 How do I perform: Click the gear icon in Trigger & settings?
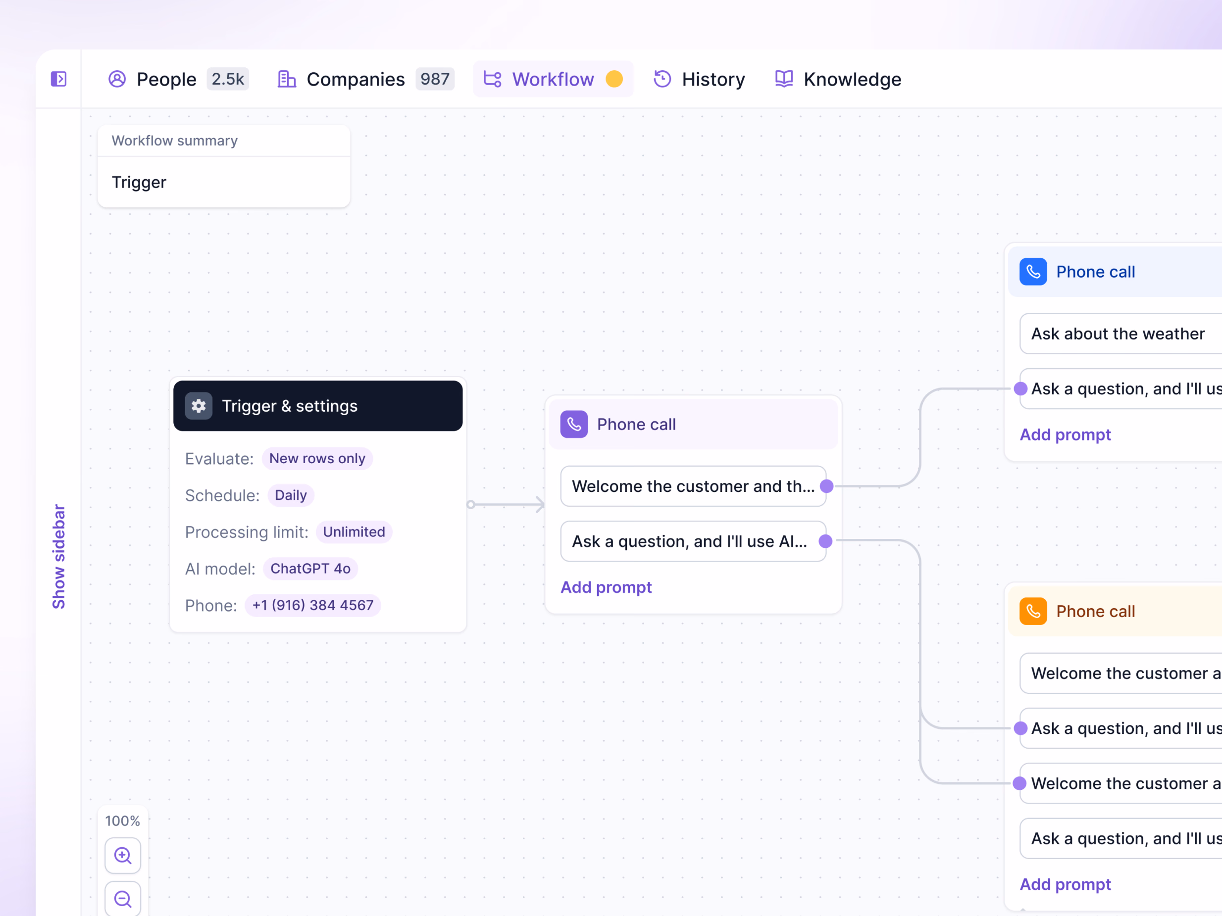(199, 406)
